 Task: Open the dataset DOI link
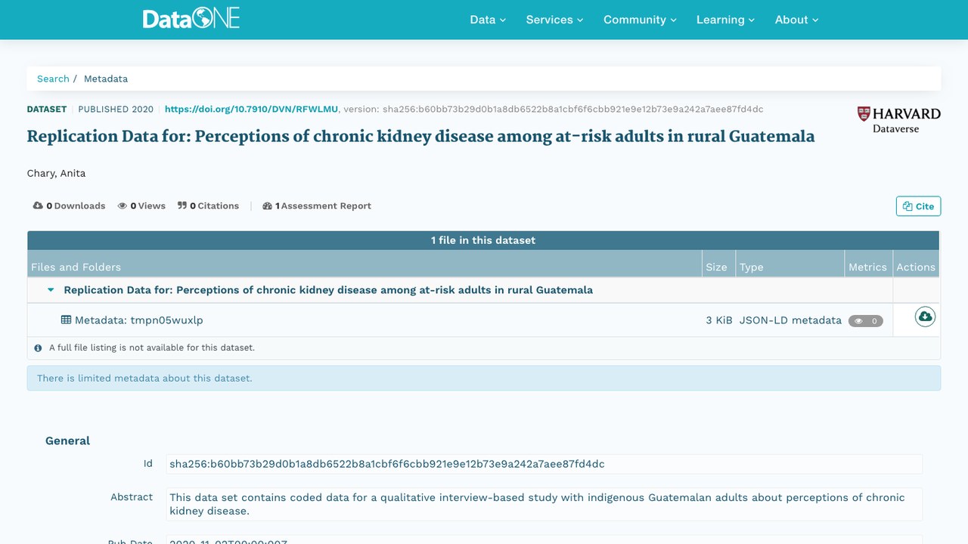[252, 109]
